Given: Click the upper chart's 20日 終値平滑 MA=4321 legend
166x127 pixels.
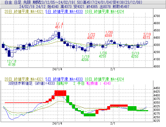Looking at the screenshot, I should [24, 11].
